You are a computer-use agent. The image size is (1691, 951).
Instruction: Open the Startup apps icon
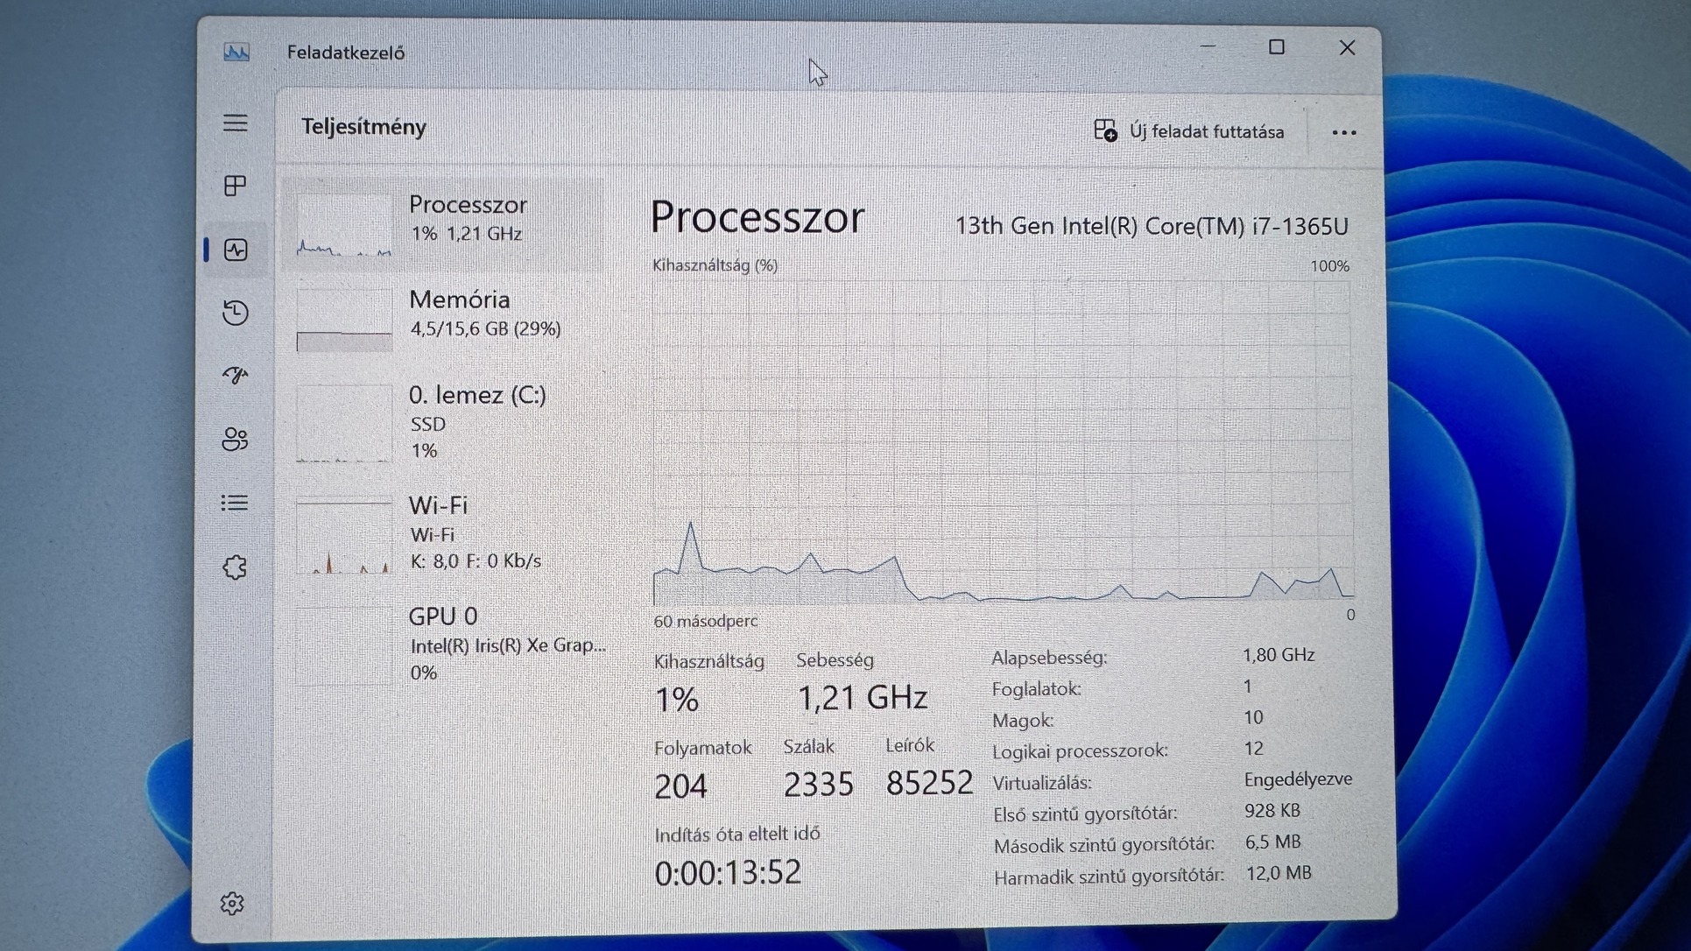pyautogui.click(x=235, y=376)
